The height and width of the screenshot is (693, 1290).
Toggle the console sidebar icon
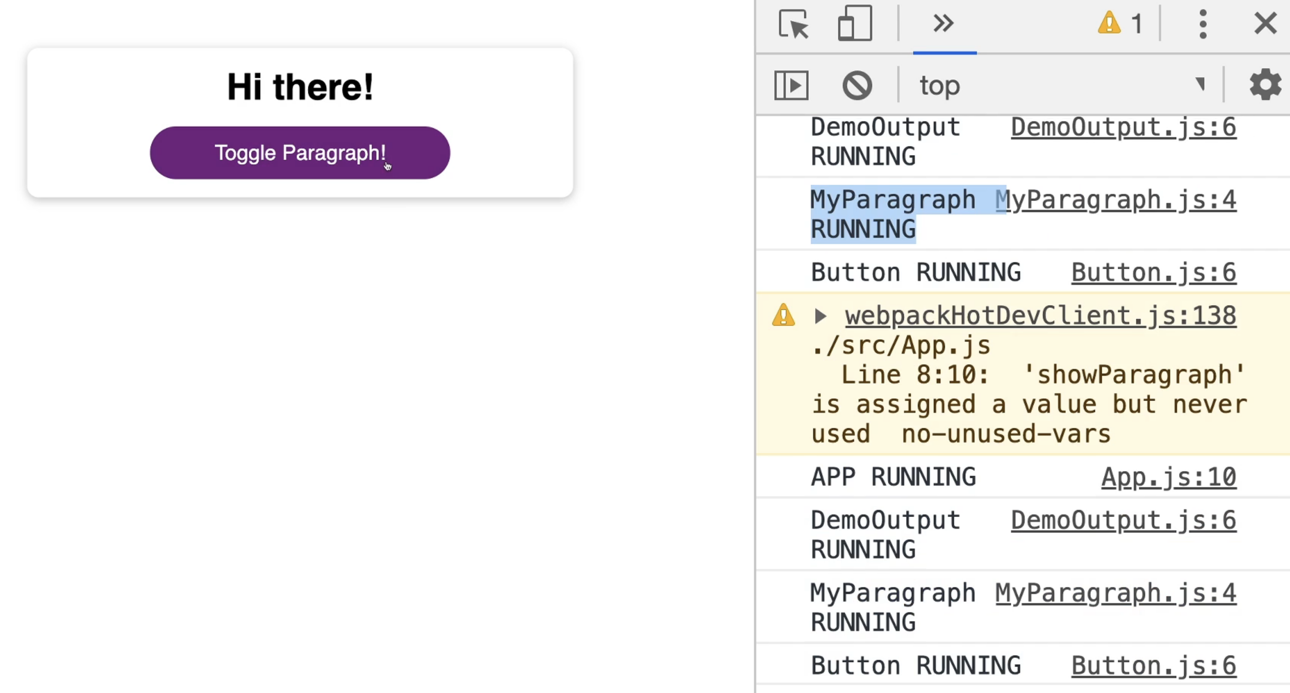click(791, 85)
